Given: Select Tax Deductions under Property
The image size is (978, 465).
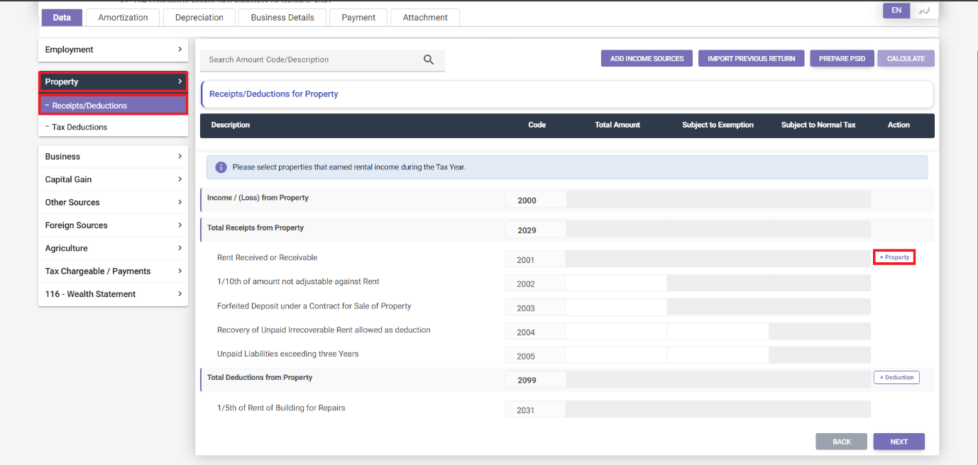Looking at the screenshot, I should pyautogui.click(x=113, y=127).
